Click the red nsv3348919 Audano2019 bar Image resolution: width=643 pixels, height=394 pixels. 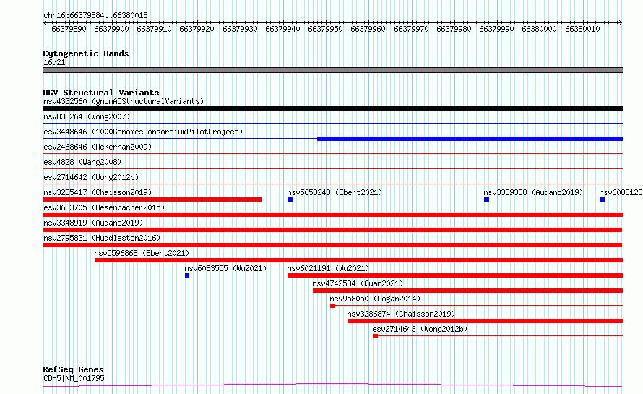(x=332, y=230)
